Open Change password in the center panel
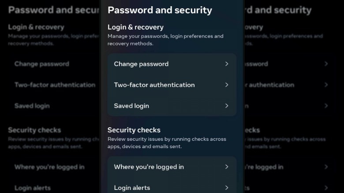344x193 pixels. pyautogui.click(x=141, y=64)
